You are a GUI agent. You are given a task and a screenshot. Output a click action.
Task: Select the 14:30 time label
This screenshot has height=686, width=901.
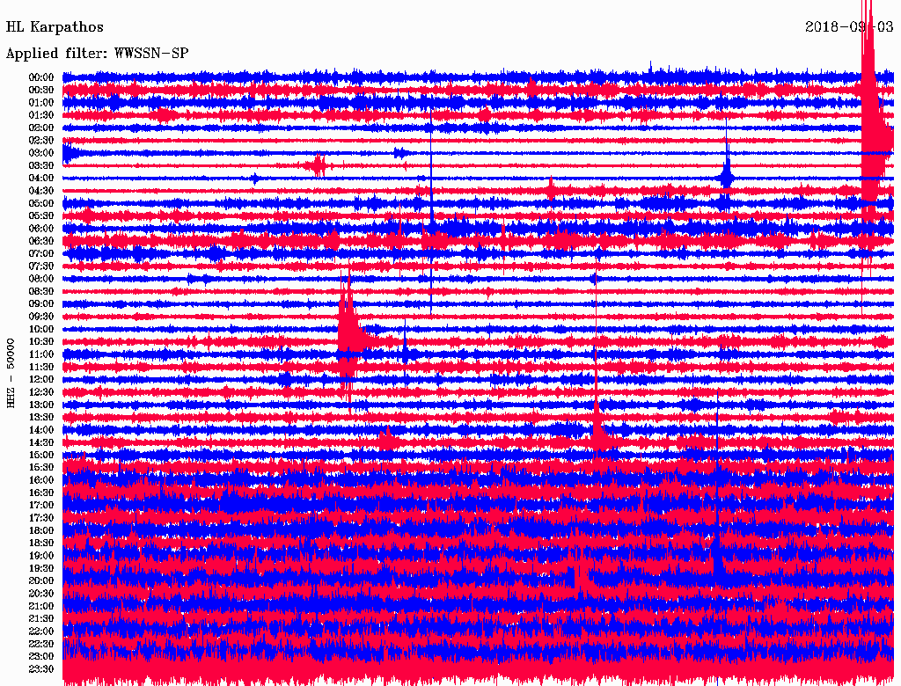(x=40, y=442)
